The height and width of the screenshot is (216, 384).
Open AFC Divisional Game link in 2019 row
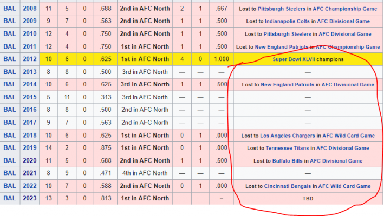(x=343, y=148)
